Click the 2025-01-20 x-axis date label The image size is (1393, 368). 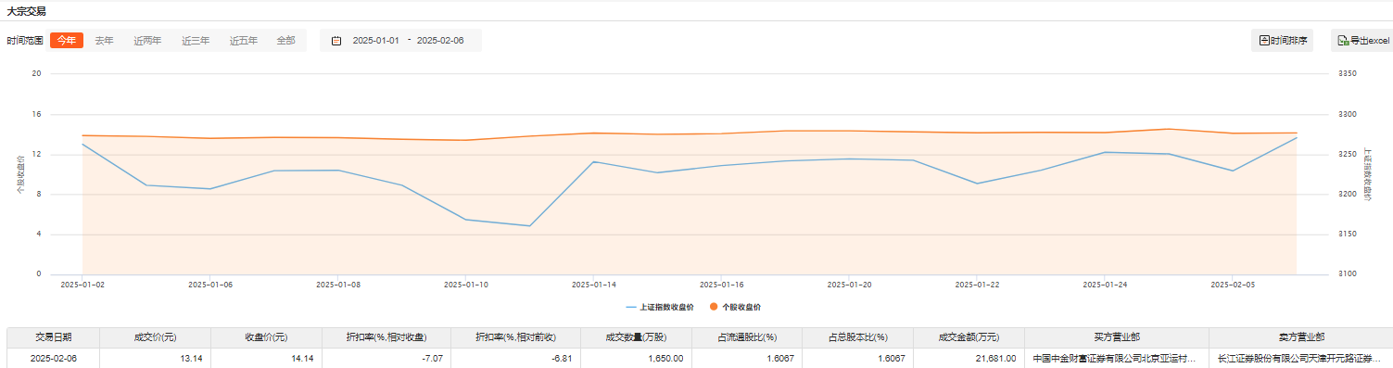(849, 285)
